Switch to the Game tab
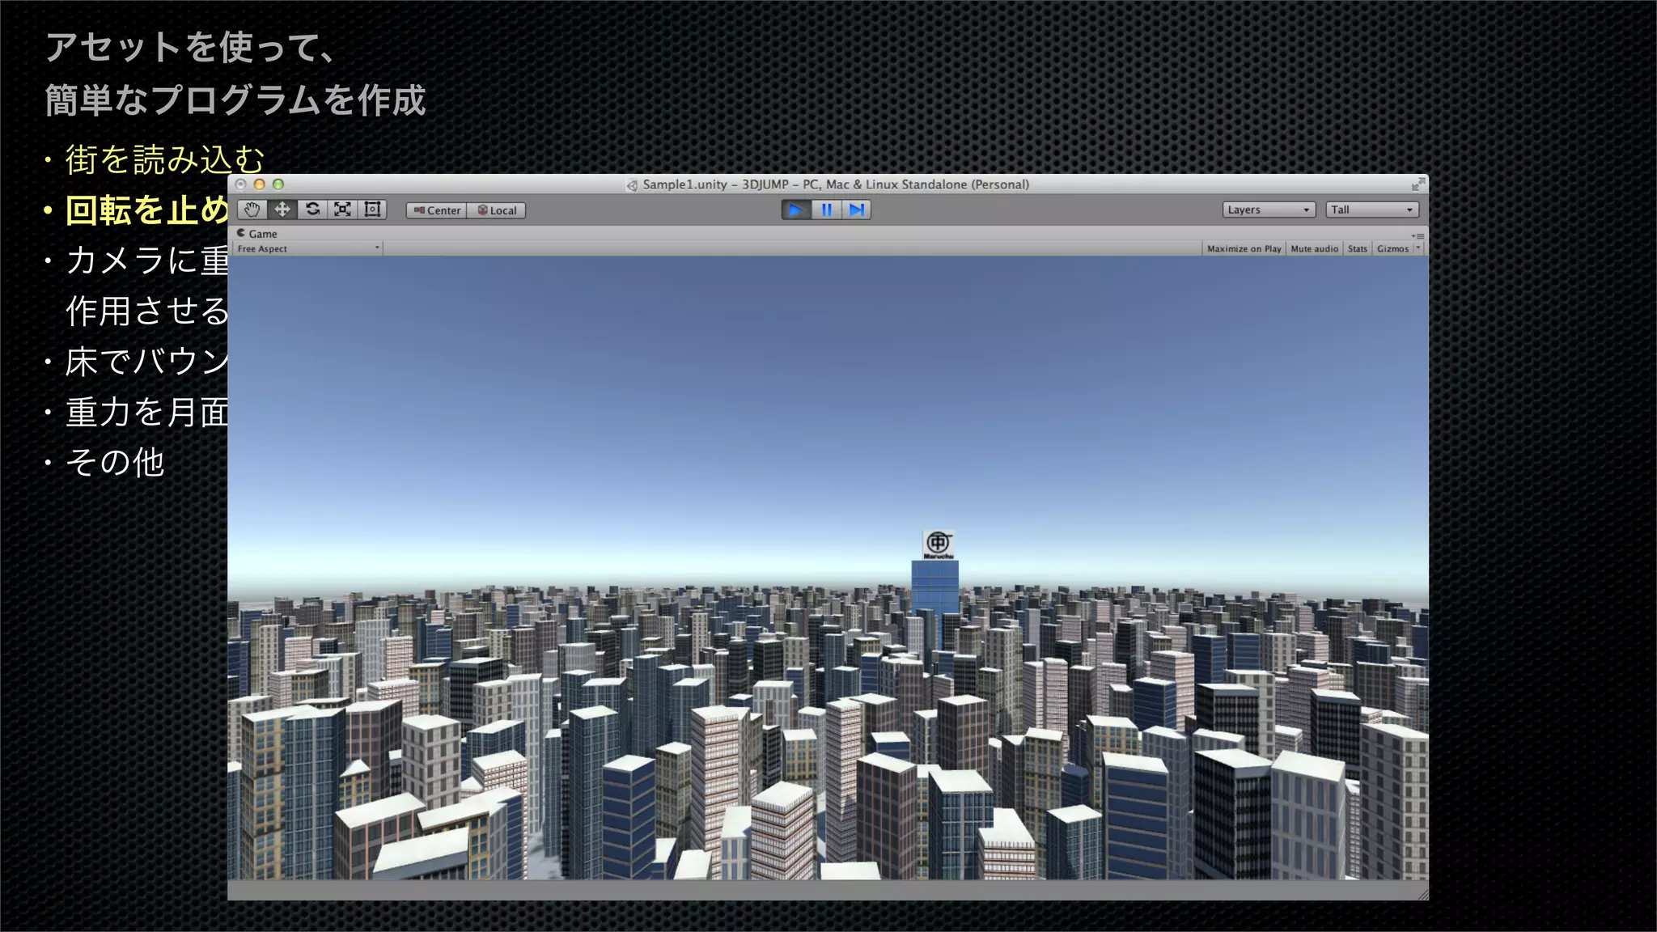Image resolution: width=1657 pixels, height=932 pixels. click(x=257, y=234)
